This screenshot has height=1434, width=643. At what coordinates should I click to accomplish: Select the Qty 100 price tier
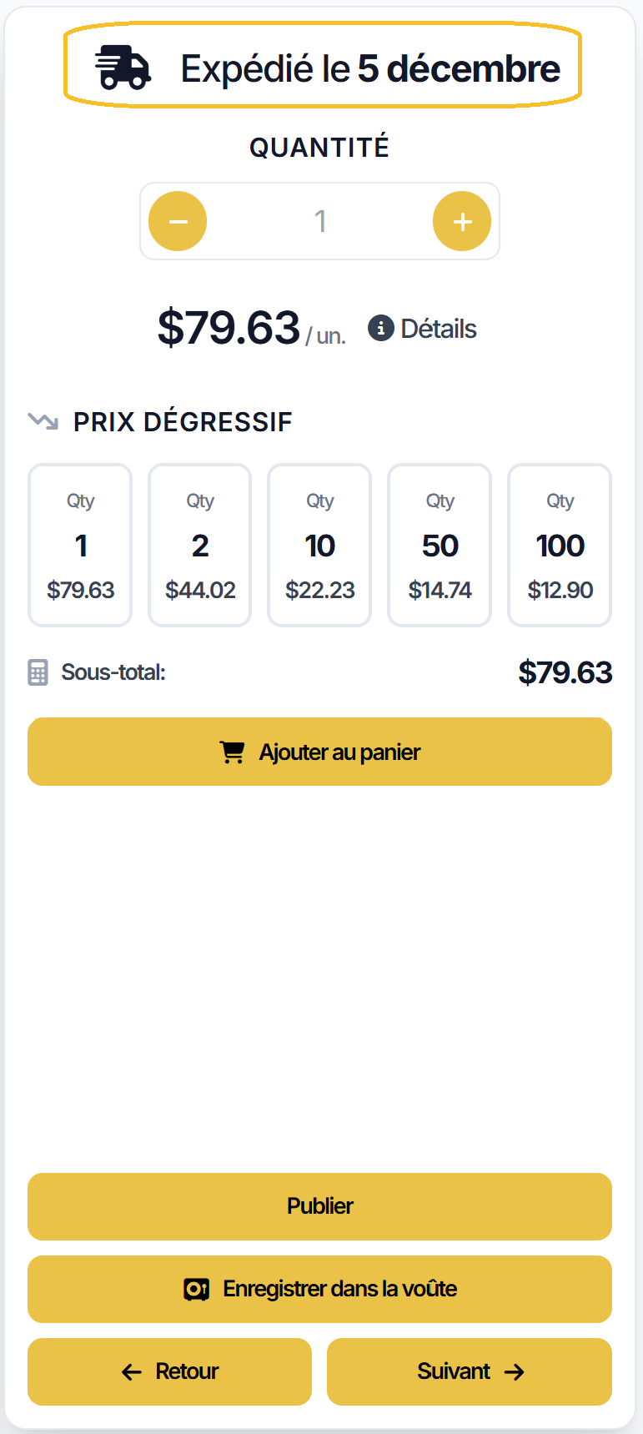point(559,545)
